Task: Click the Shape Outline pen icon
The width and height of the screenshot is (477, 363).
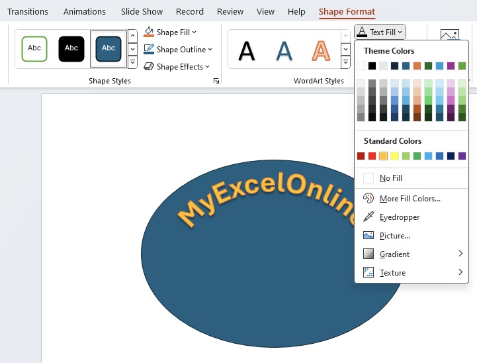Action: pyautogui.click(x=149, y=49)
